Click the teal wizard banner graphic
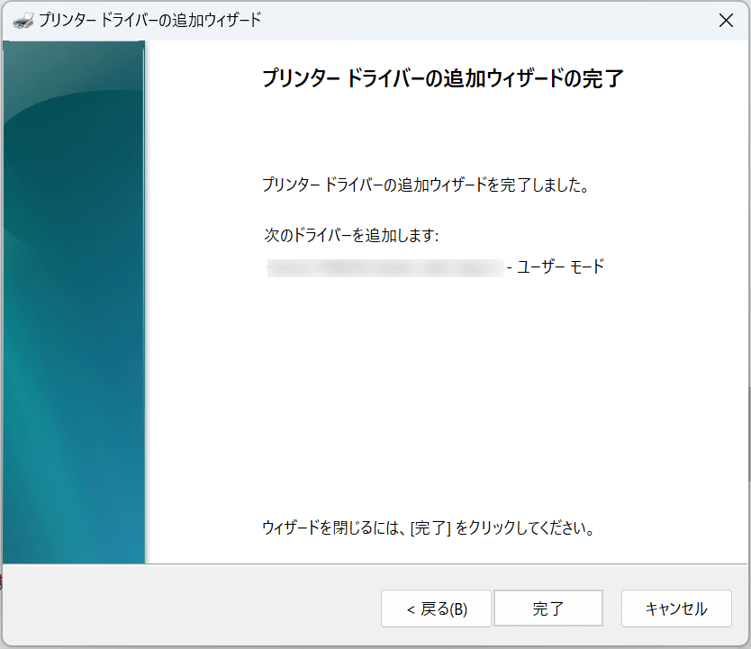 tap(74, 297)
